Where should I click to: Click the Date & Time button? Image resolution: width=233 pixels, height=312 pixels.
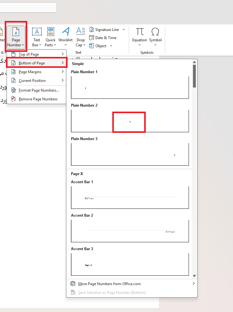pos(103,38)
